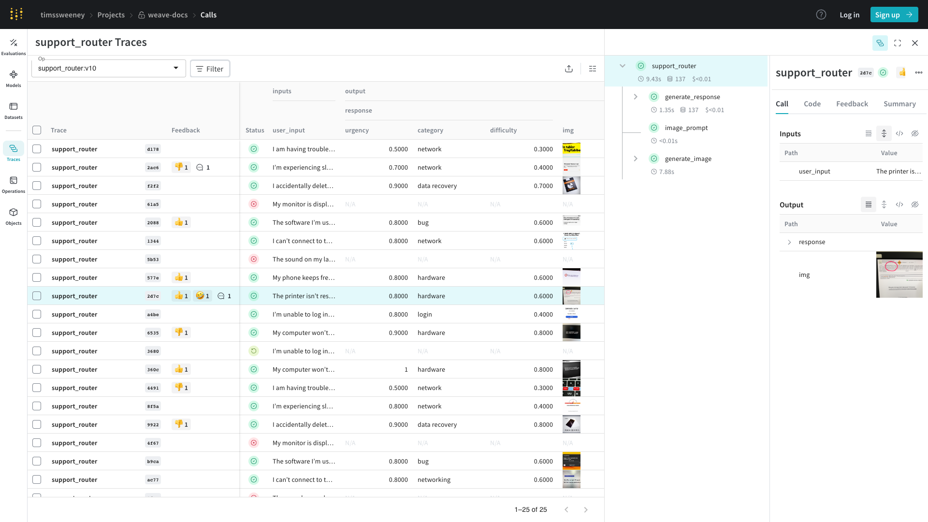The width and height of the screenshot is (928, 522).
Task: Click the column layout toggle icon
Action: point(592,68)
